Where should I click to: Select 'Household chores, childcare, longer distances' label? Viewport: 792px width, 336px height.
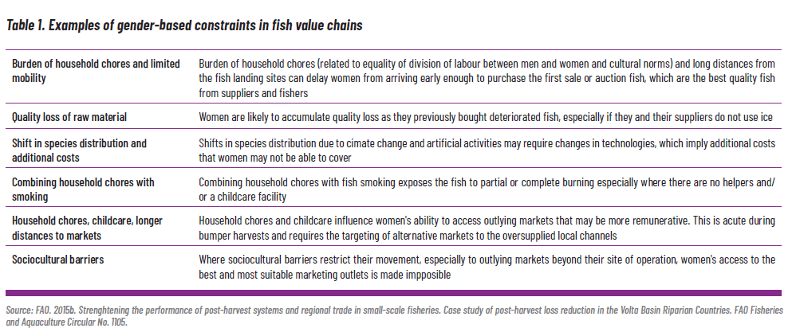pos(88,228)
